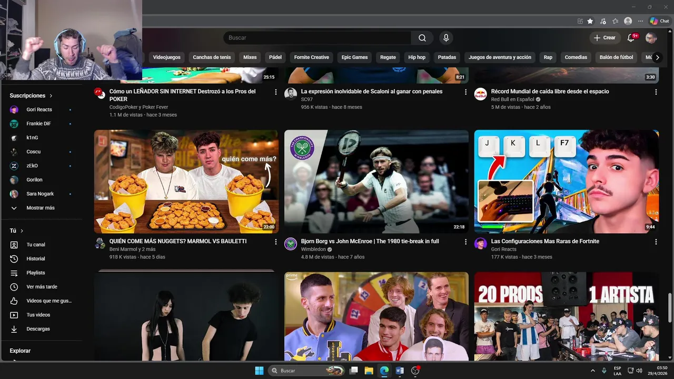674x379 pixels.
Task: Open Videos que me gustan (liked) sidebar item
Action: [x=41, y=301]
